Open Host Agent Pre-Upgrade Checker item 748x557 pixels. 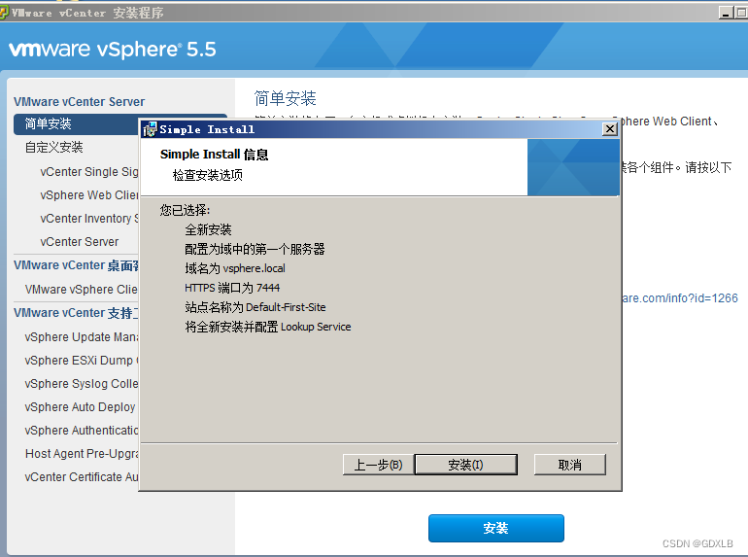81,454
